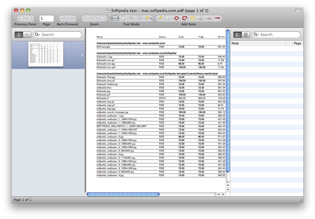
Task: Switch left pane to thumbnails view
Action: coord(19,34)
